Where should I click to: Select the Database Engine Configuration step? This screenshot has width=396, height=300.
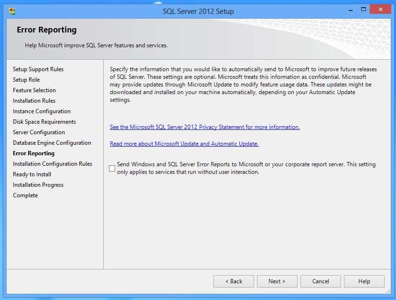coord(52,143)
